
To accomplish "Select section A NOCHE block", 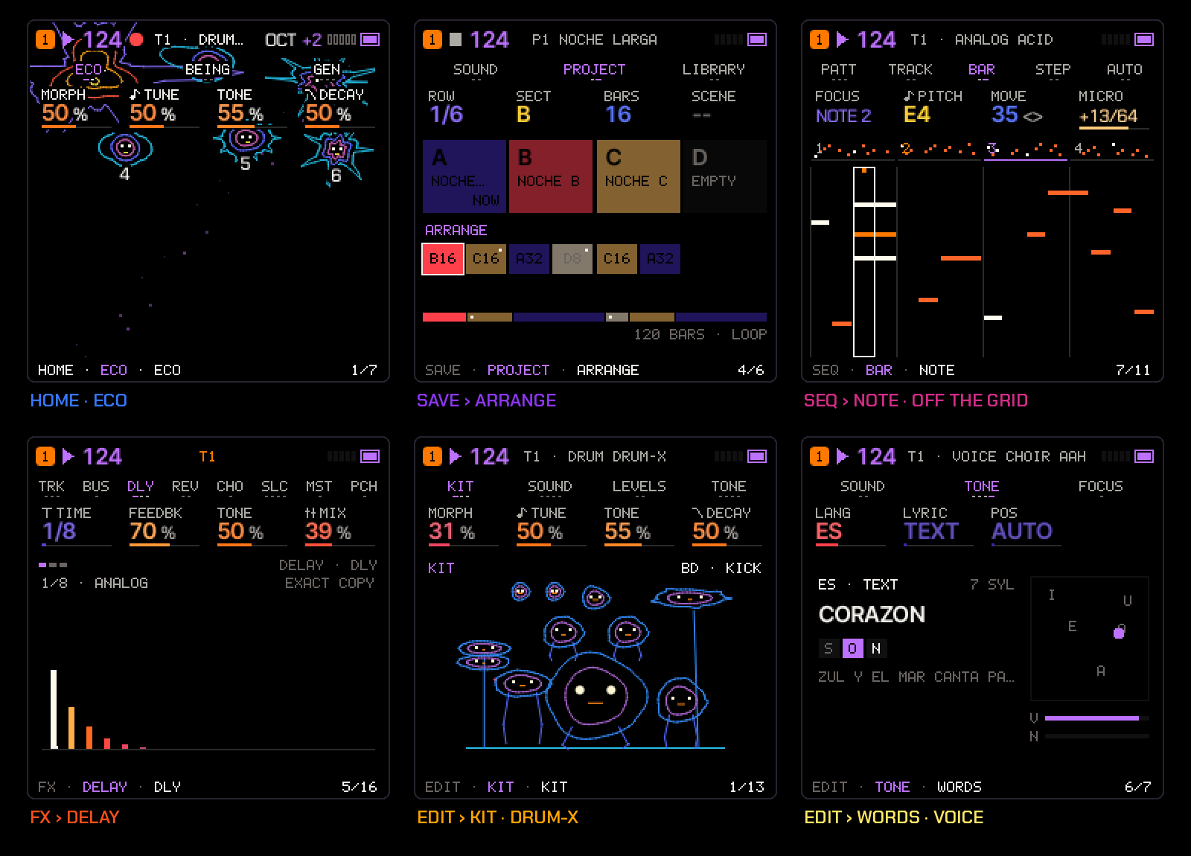I will click(x=464, y=176).
